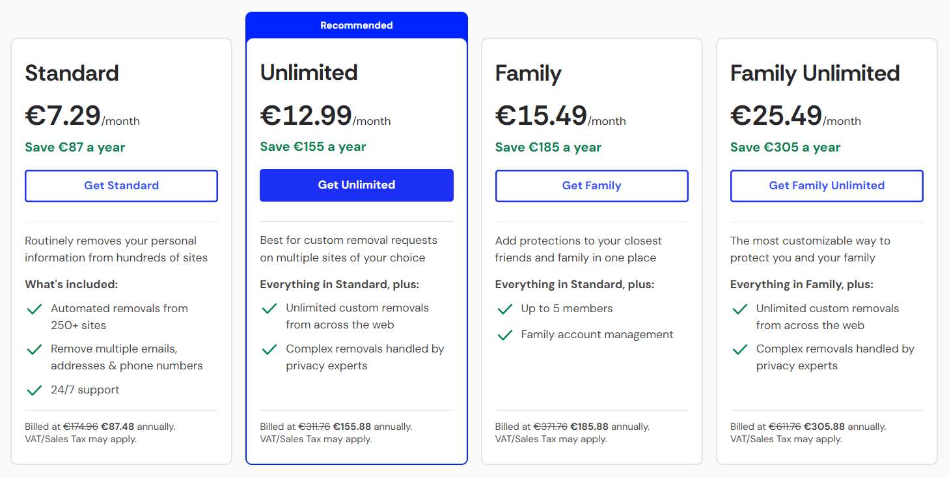The height and width of the screenshot is (478, 949).
Task: Click checkmark next to Family account management
Action: pos(504,335)
